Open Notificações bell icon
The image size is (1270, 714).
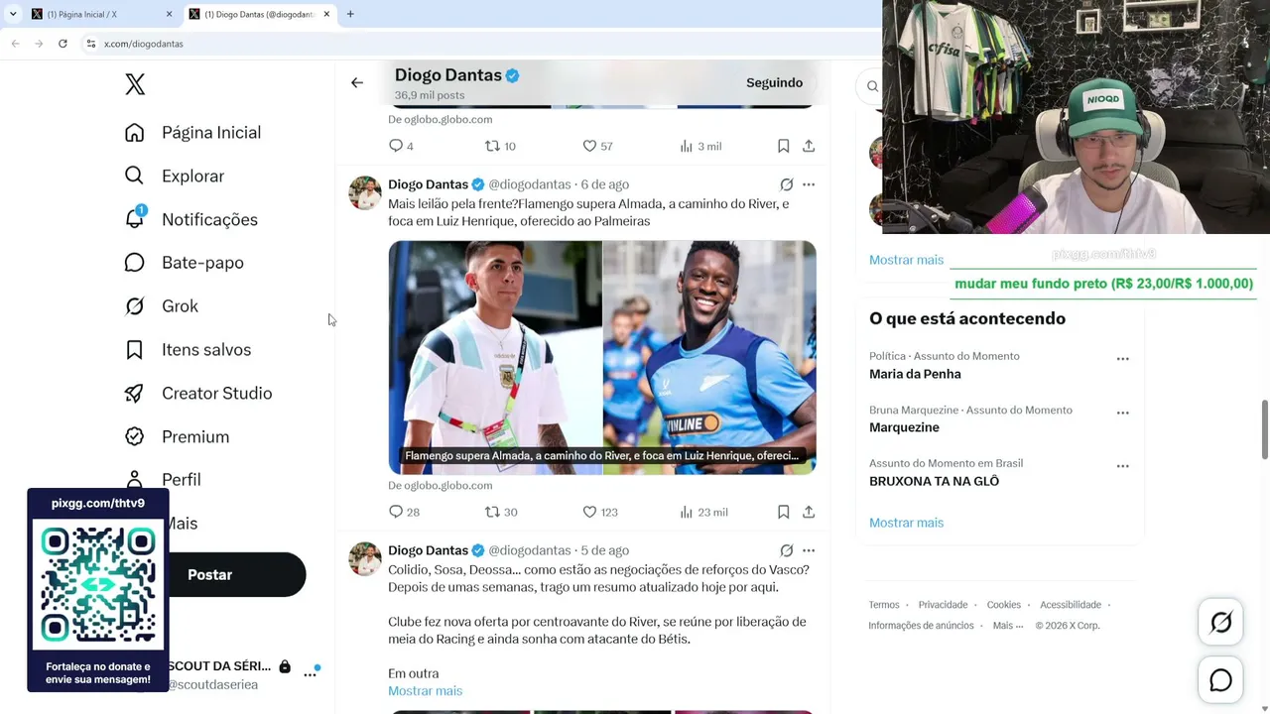[135, 219]
